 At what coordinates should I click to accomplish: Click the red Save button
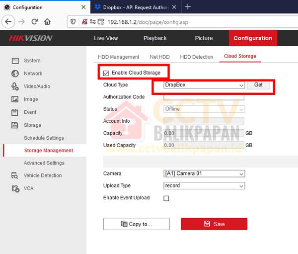tap(214, 224)
